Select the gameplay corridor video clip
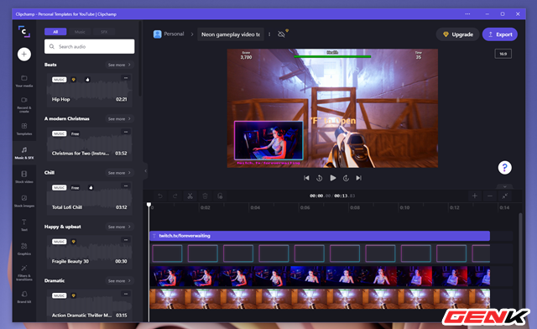The height and width of the screenshot is (329, 537). tap(320, 299)
